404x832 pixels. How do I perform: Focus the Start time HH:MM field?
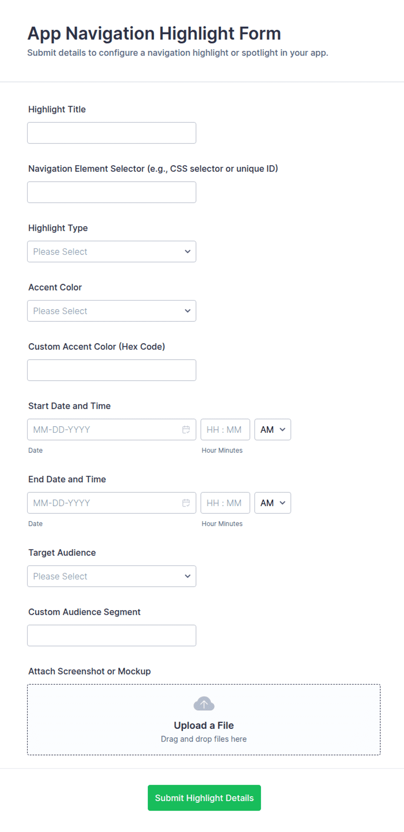(x=225, y=430)
